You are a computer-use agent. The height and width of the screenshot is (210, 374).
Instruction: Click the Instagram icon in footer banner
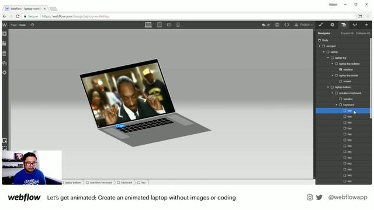pyautogui.click(x=310, y=197)
